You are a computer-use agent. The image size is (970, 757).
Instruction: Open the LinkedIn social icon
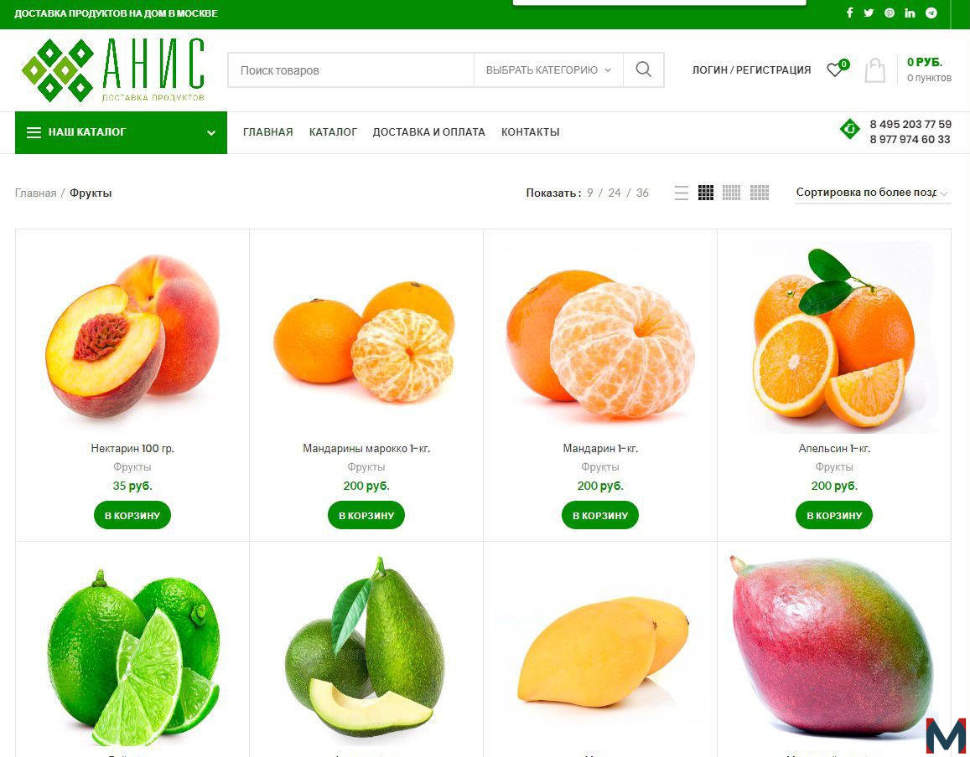tap(910, 13)
